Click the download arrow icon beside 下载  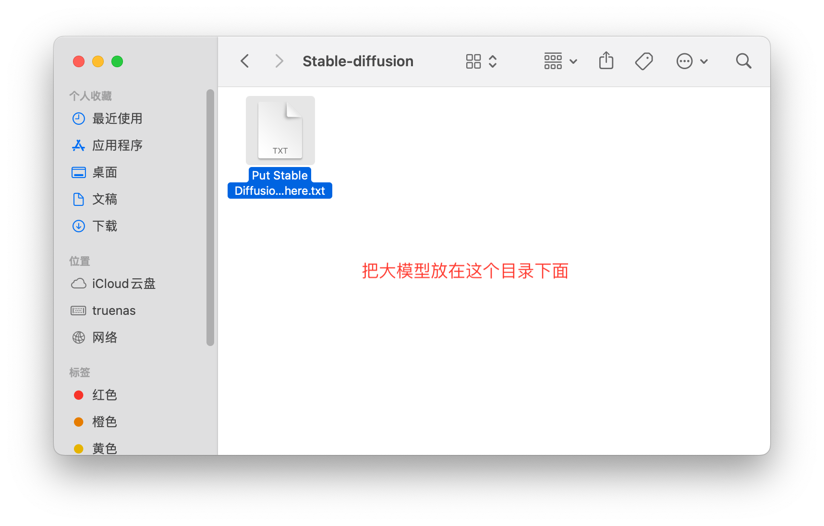click(x=78, y=226)
